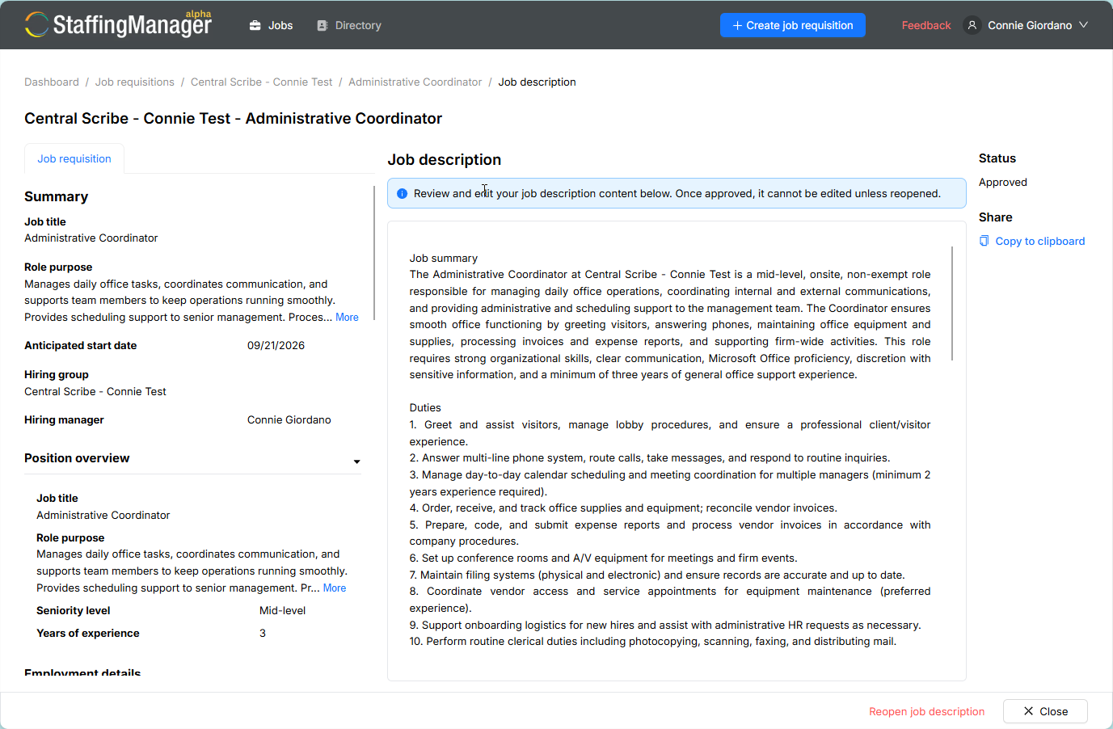Click the user avatar icon
The image size is (1113, 729).
click(x=972, y=25)
